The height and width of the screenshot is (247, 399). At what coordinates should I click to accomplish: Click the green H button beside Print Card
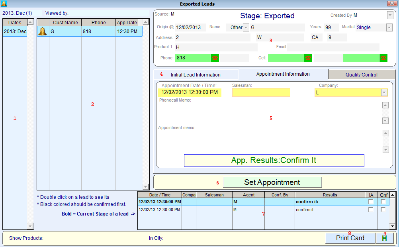click(x=385, y=238)
